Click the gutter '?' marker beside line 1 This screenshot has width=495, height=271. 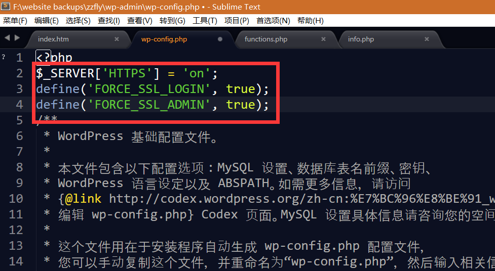click(4, 57)
